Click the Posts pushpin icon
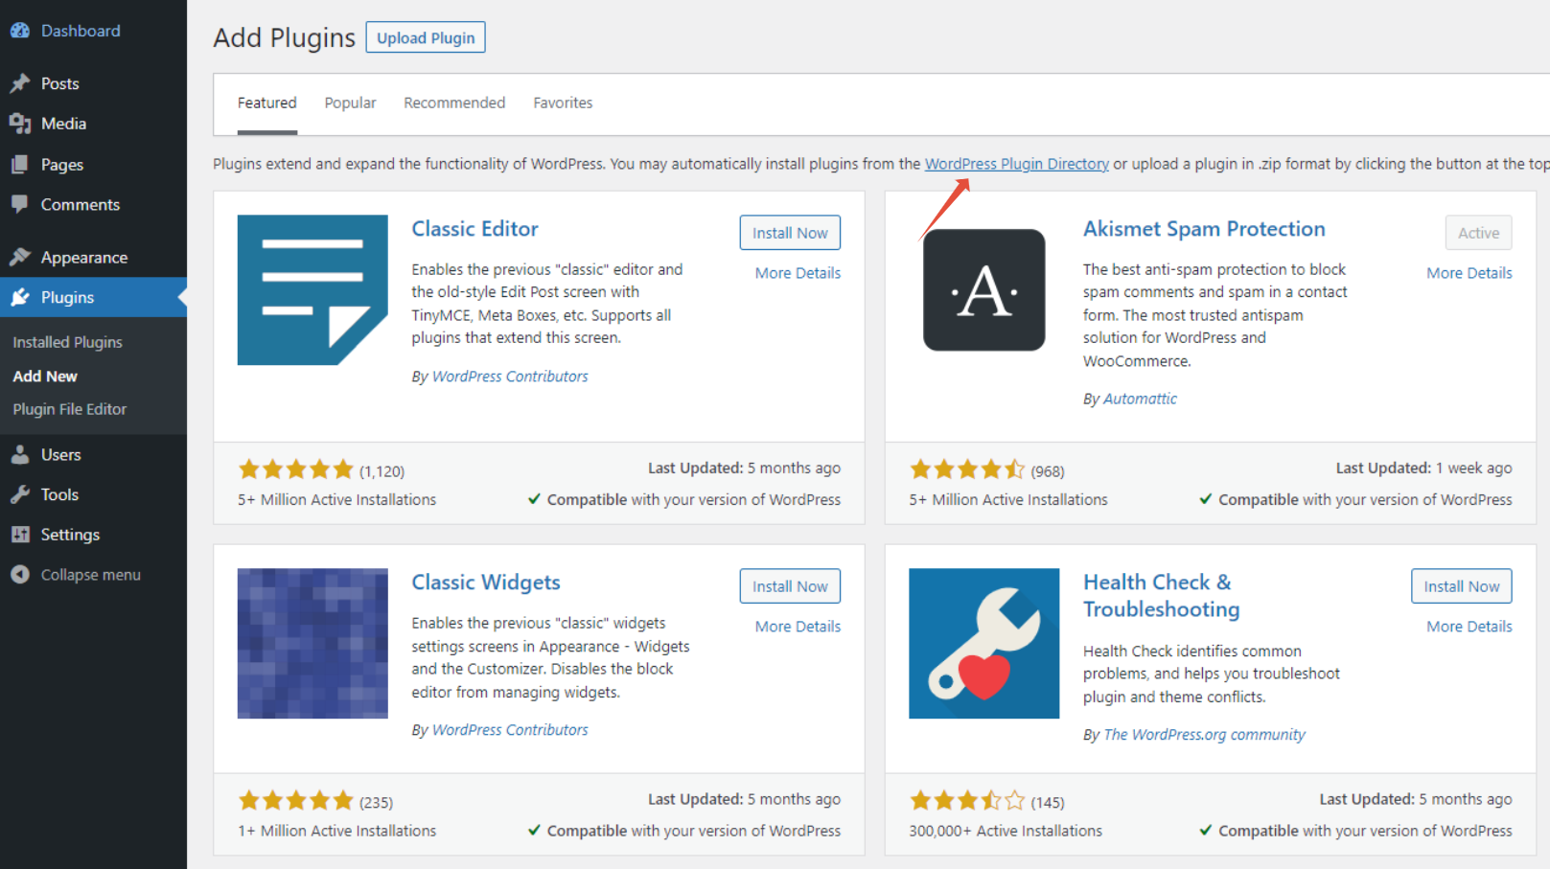This screenshot has width=1550, height=869. click(x=20, y=83)
